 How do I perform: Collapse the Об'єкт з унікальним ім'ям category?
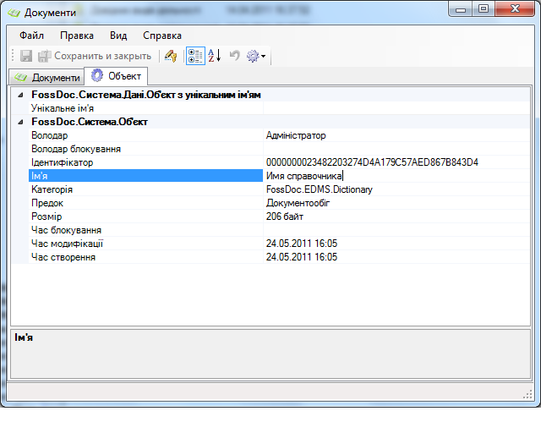tap(20, 95)
